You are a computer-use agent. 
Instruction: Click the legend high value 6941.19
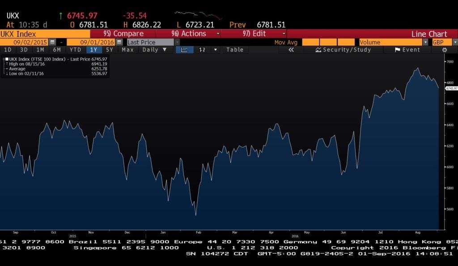point(99,64)
